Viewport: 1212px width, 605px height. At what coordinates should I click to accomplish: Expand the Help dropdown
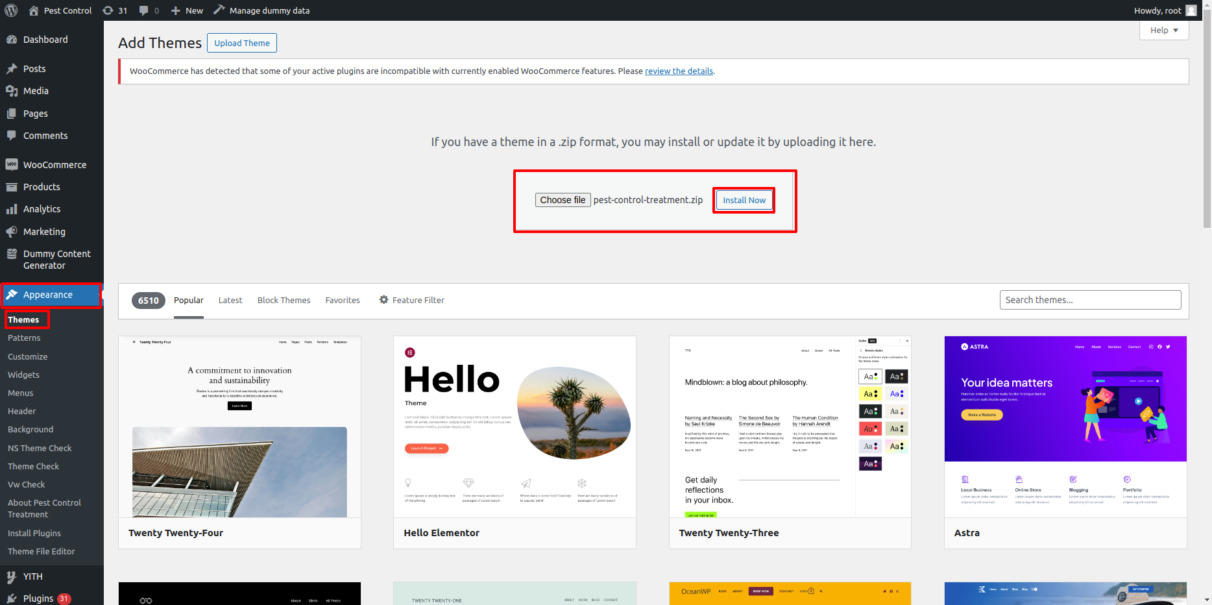pyautogui.click(x=1164, y=31)
